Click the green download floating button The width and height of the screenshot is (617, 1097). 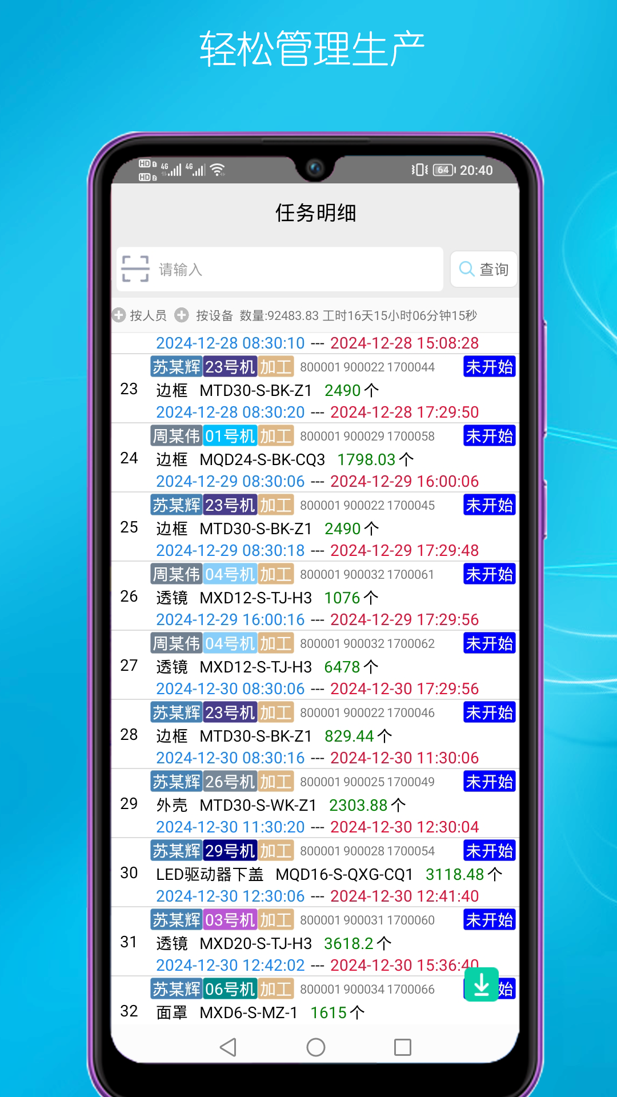coord(482,984)
